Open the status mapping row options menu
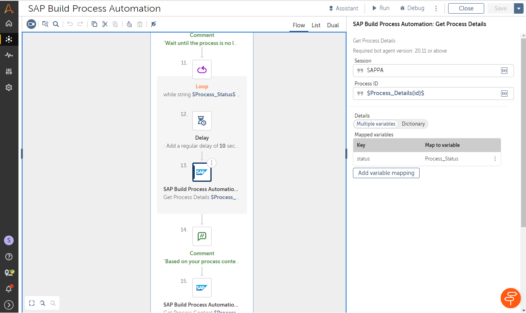Image resolution: width=526 pixels, height=313 pixels. click(x=495, y=159)
